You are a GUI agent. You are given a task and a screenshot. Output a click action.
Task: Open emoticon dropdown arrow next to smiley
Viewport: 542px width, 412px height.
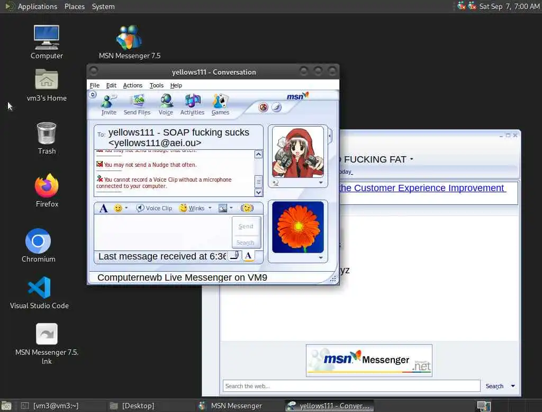[x=126, y=208]
